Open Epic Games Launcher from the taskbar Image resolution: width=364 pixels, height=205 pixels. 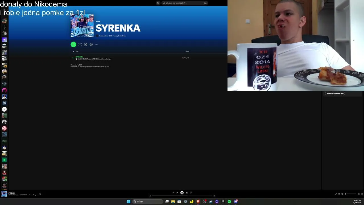point(223,202)
